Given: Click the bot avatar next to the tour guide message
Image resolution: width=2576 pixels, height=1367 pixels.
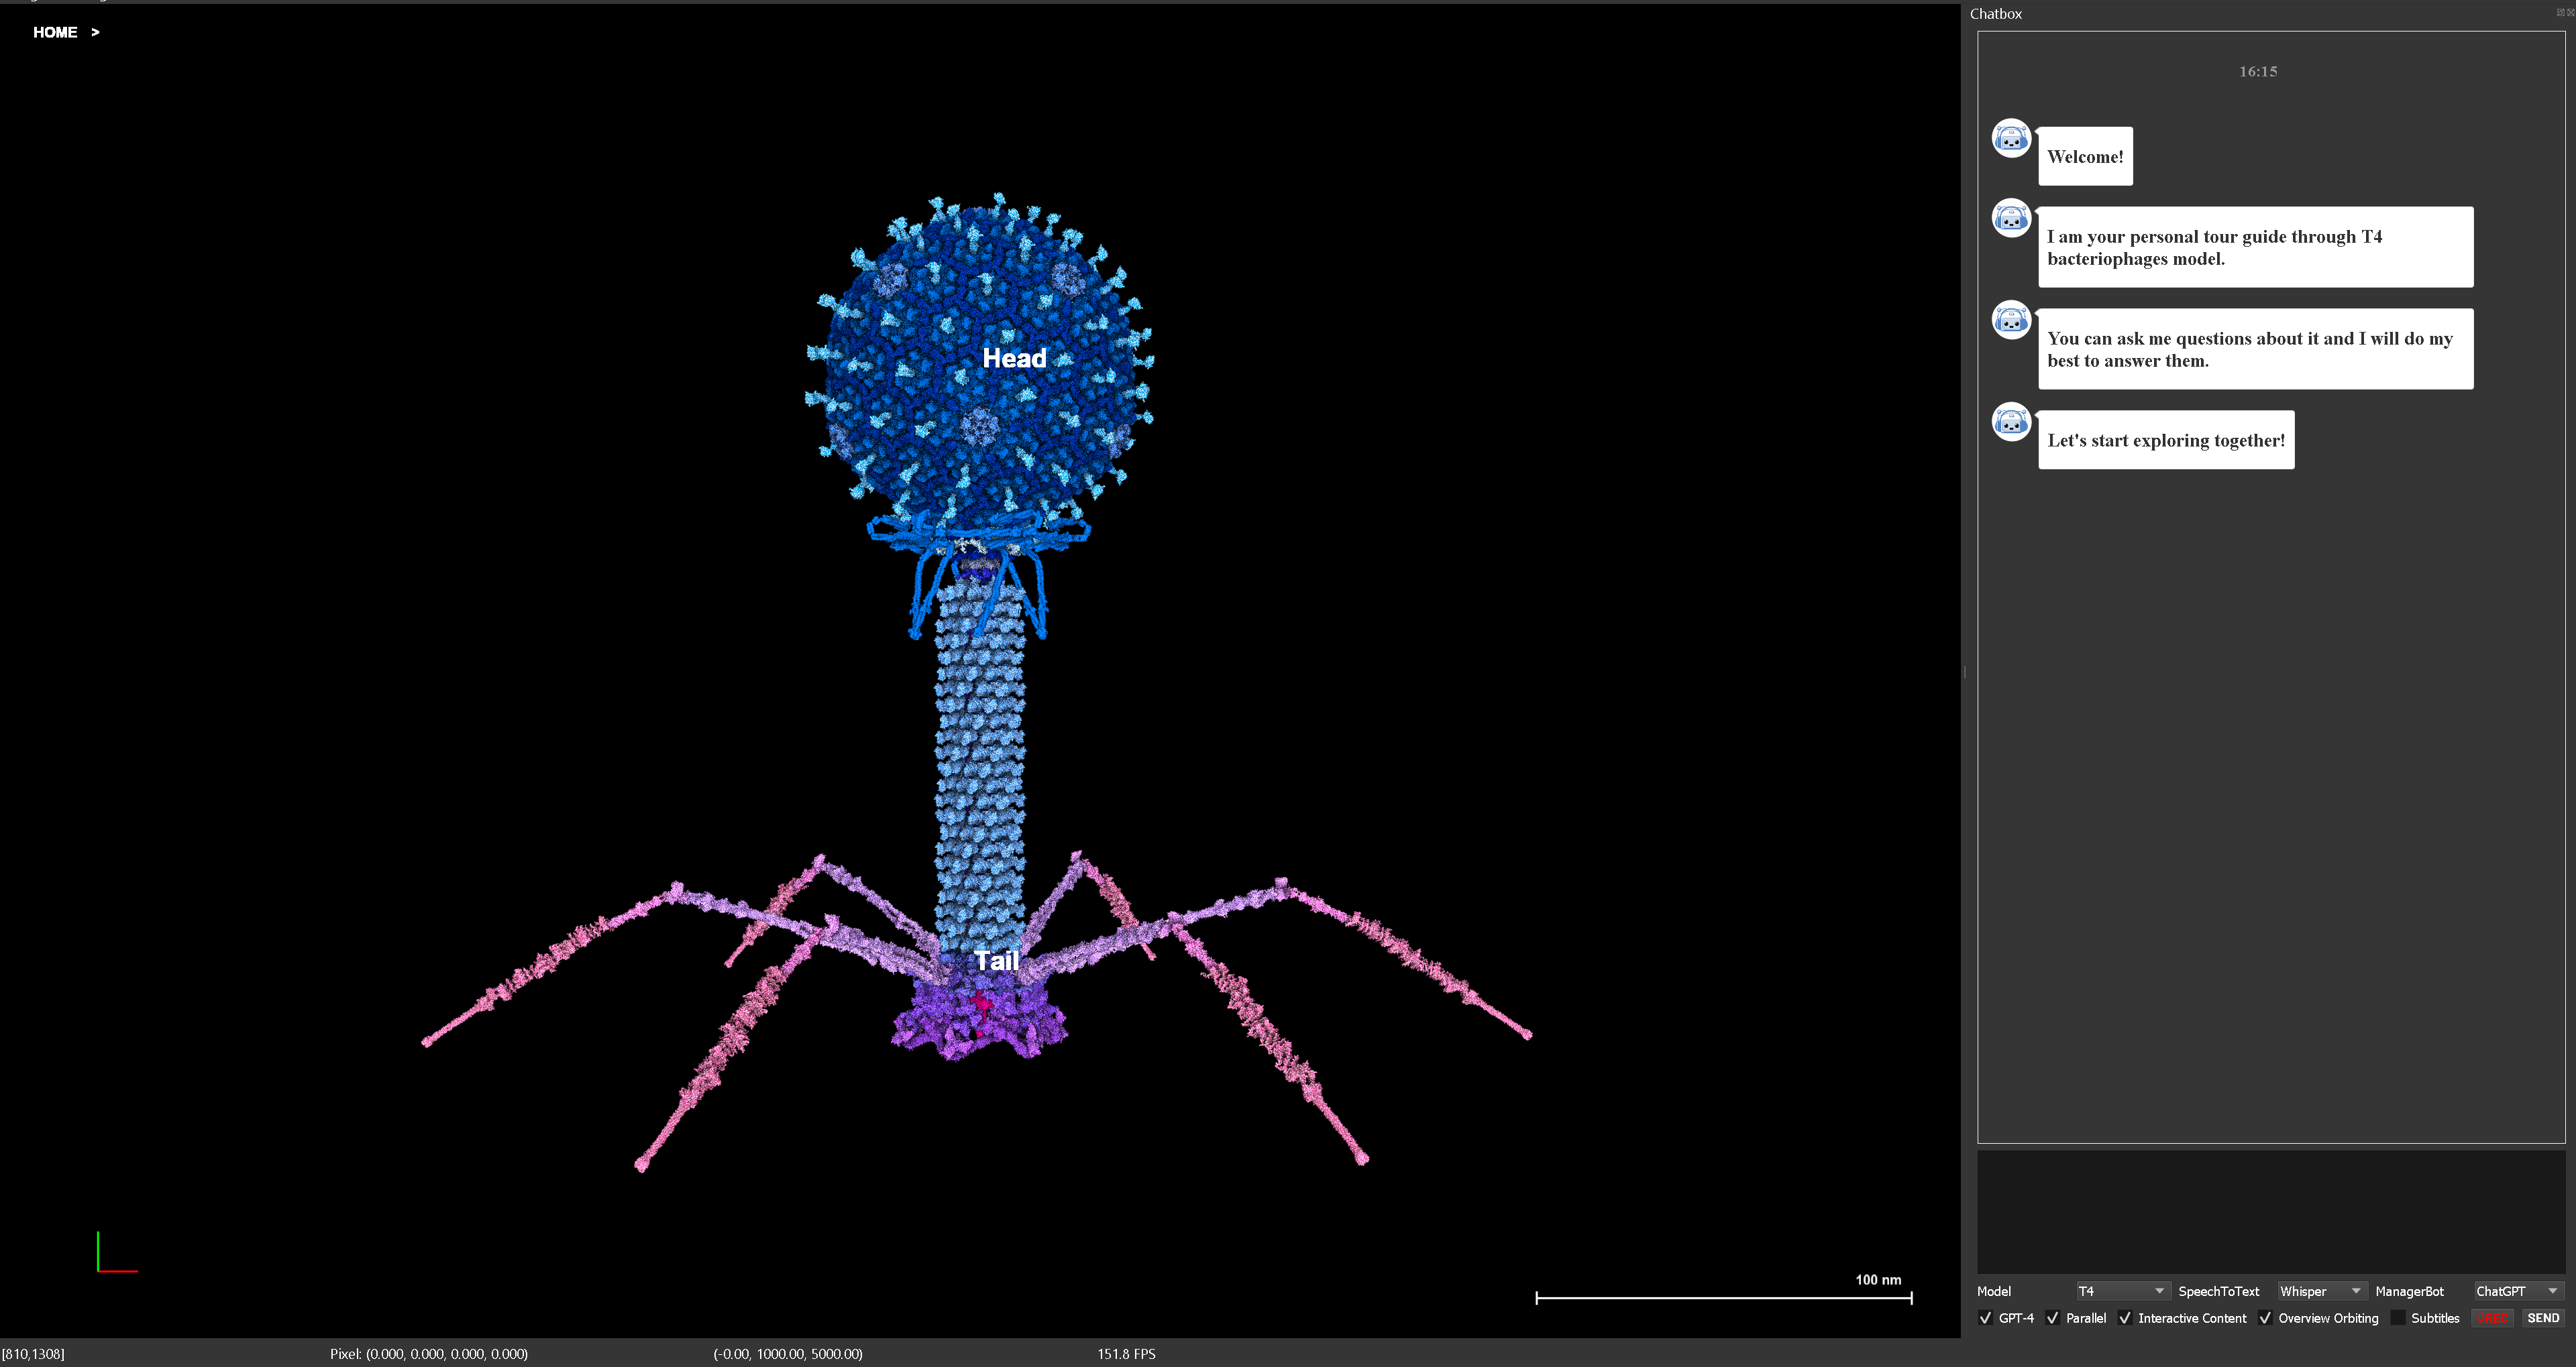Looking at the screenshot, I should point(2011,219).
